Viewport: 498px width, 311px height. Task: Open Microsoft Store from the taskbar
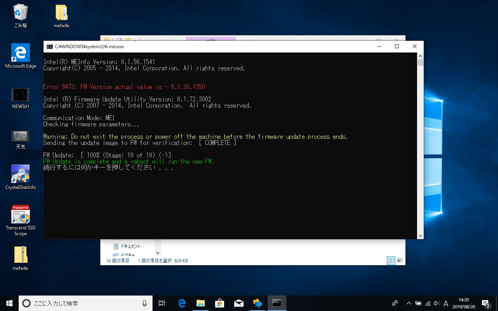(x=220, y=303)
